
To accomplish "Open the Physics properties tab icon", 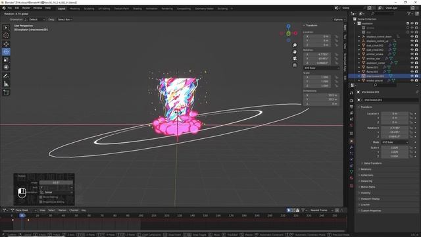I will tap(351, 159).
